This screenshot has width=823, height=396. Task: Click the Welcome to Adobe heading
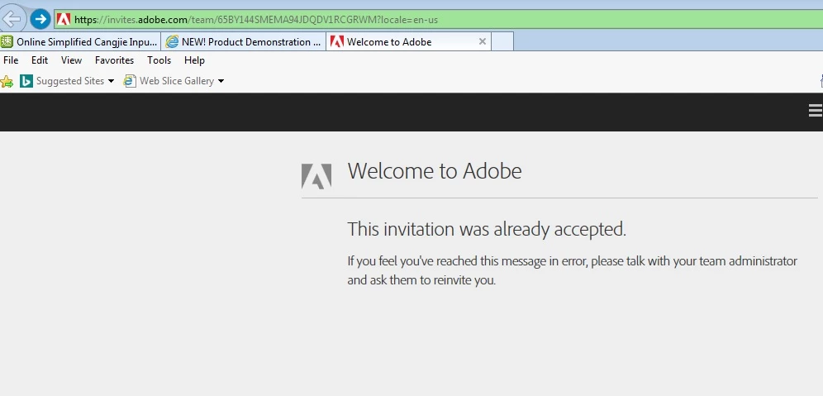pyautogui.click(x=435, y=171)
